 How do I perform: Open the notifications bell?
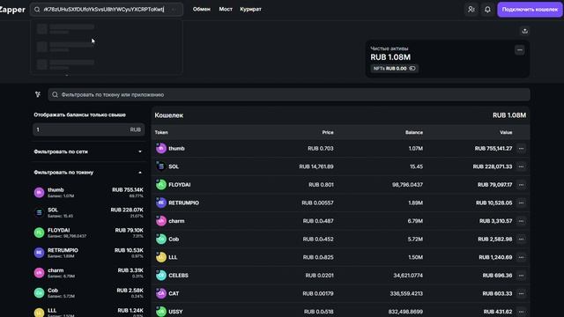(x=487, y=10)
